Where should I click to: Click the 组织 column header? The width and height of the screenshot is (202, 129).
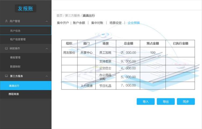(69, 44)
